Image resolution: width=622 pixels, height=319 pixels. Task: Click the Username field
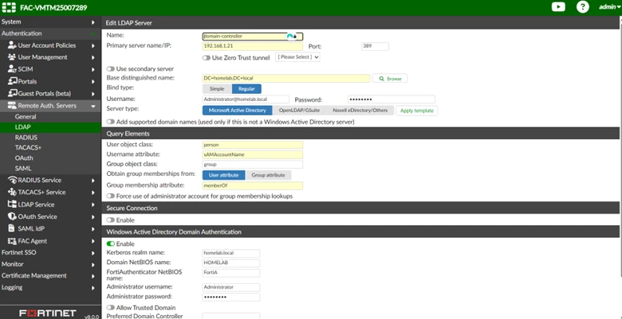[246, 99]
